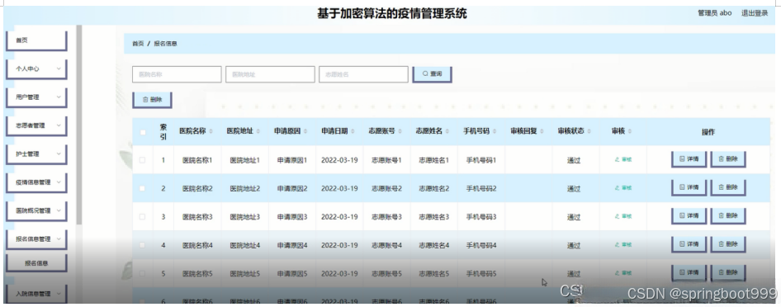The width and height of the screenshot is (781, 307).
Task: Tick the checkbox for row 2
Action: (143, 189)
